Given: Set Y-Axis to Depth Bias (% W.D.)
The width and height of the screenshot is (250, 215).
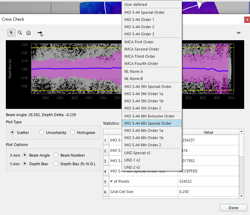Looking at the screenshot, I should tap(56, 164).
